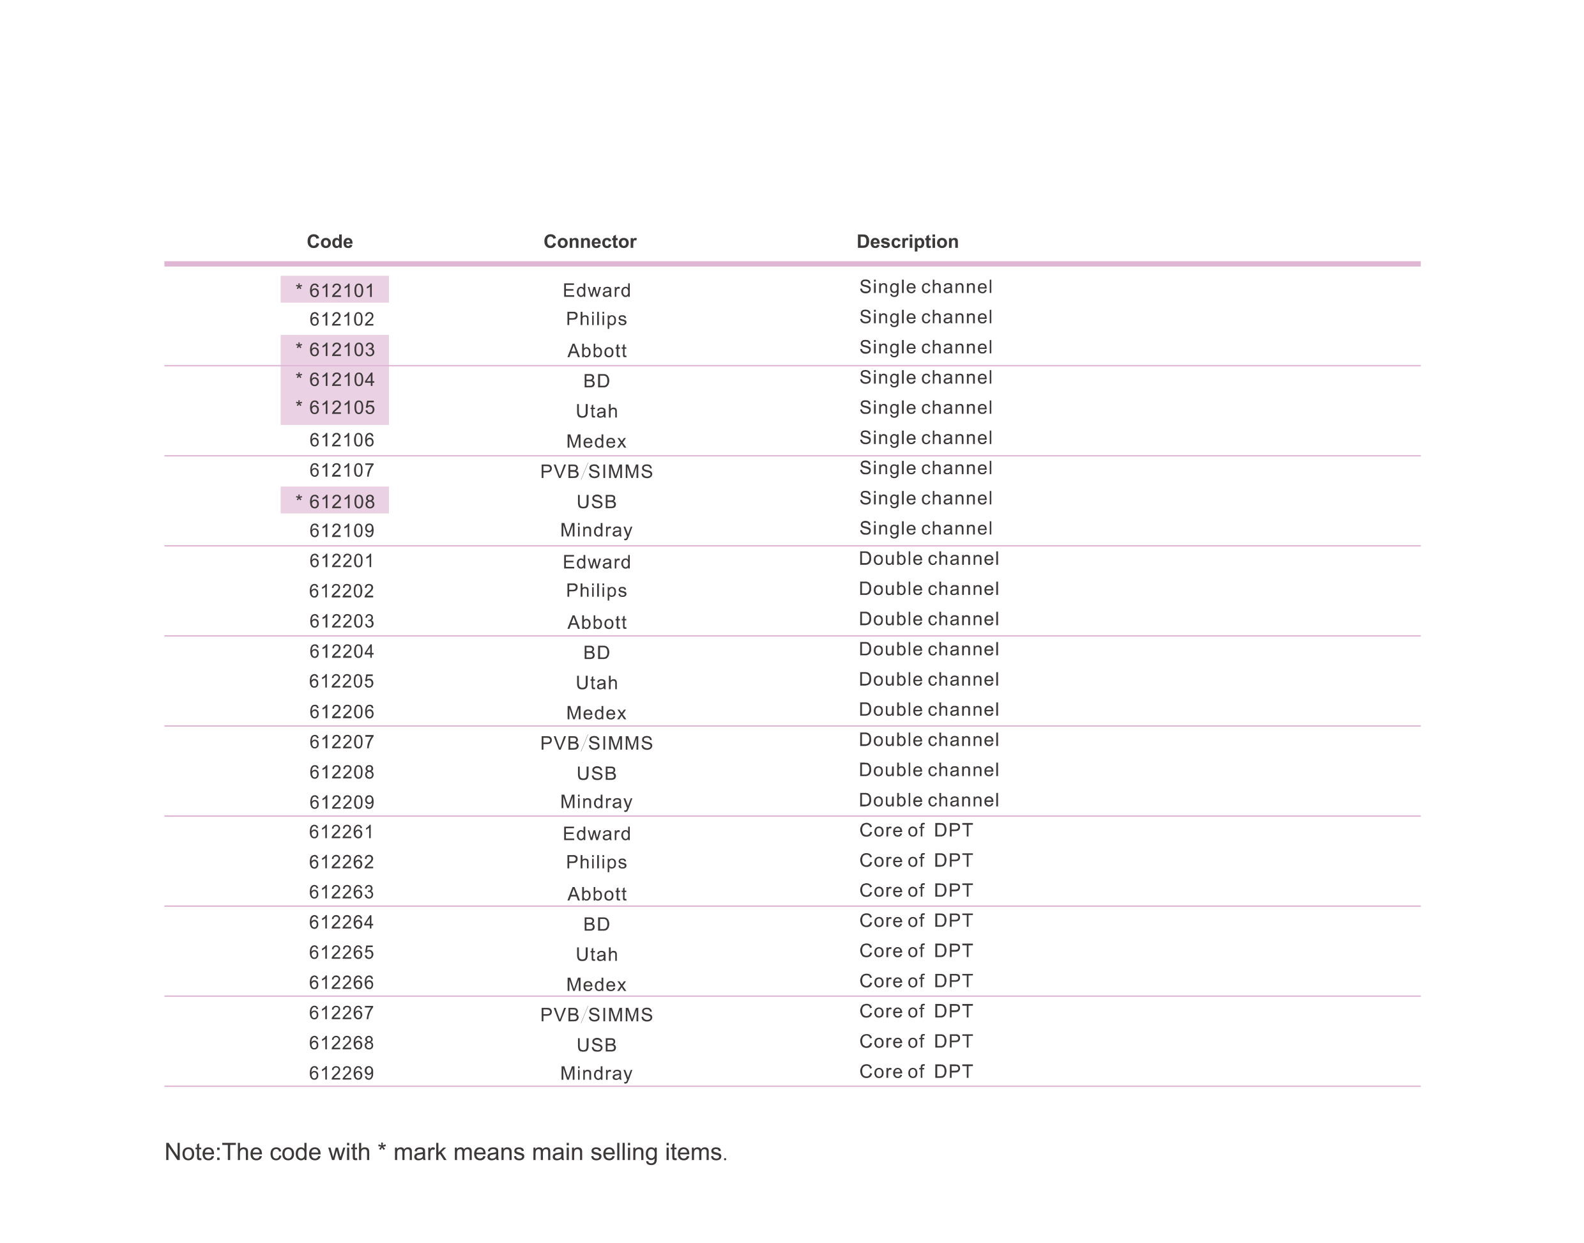Click Double channel description for 612204
Image resolution: width=1584 pixels, height=1243 pixels.
point(929,649)
